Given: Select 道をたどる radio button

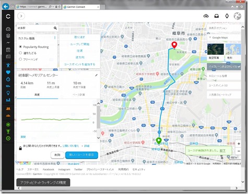Looking at the screenshot, I should (x=20, y=53).
